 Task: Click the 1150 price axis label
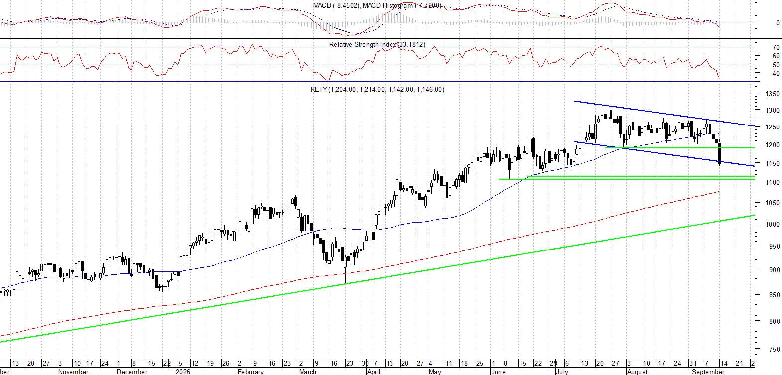(x=773, y=163)
